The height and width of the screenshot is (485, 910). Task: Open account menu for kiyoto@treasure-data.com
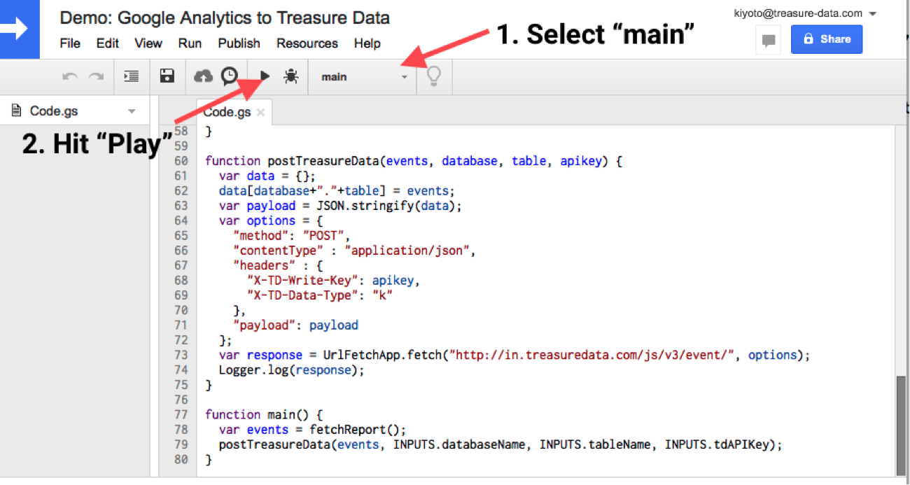(x=805, y=13)
